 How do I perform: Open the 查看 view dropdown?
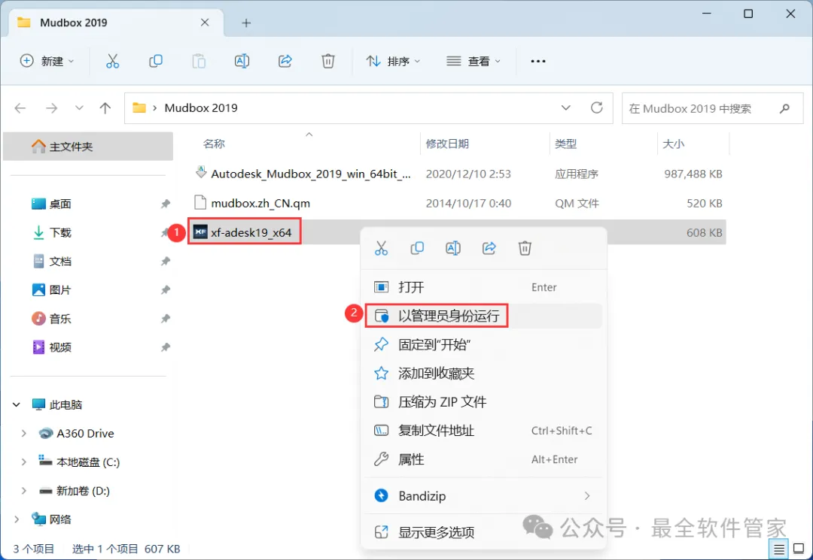point(474,61)
